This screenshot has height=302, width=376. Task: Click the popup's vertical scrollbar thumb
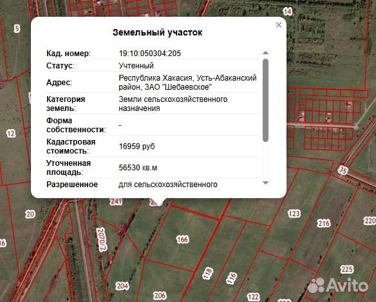pos(265,100)
